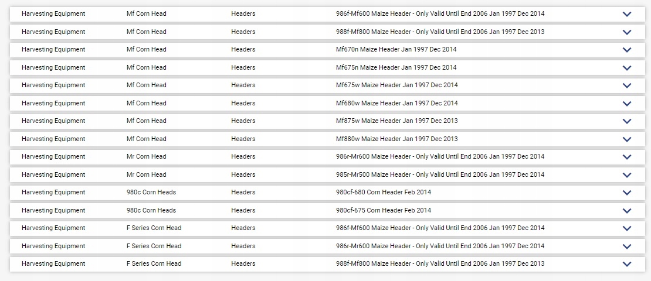The width and height of the screenshot is (651, 281).
Task: Expand the 980cf-675 Corn Header row chevron
Action: tap(627, 211)
